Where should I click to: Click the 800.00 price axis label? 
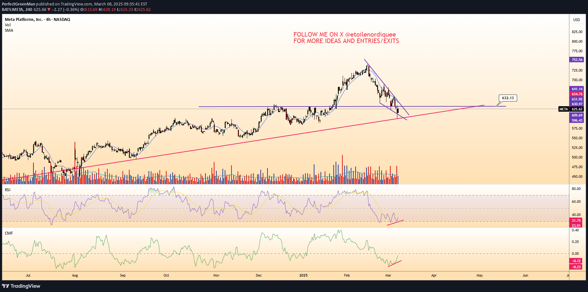pos(577,41)
